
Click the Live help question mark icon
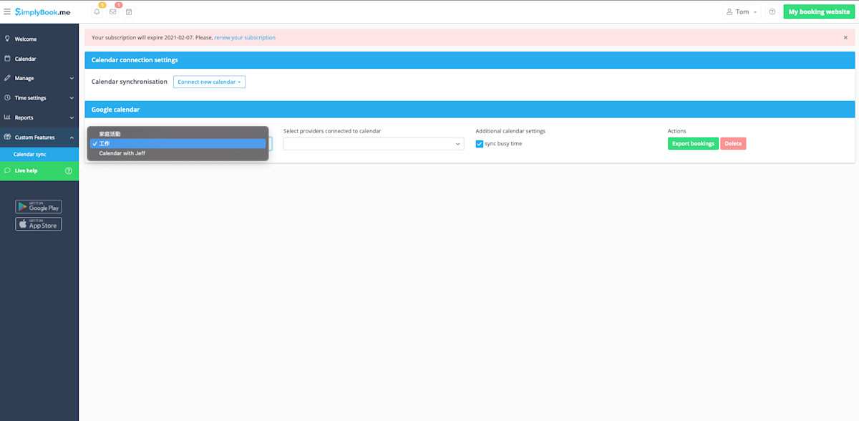(x=69, y=170)
